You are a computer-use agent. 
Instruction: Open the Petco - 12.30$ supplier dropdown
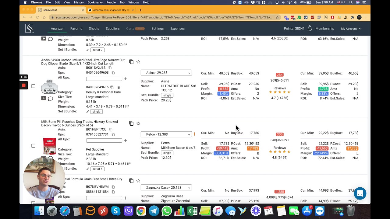point(166,134)
